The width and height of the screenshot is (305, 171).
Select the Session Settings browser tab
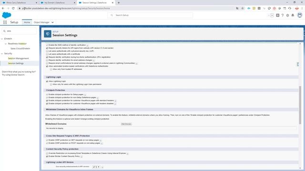96,3
